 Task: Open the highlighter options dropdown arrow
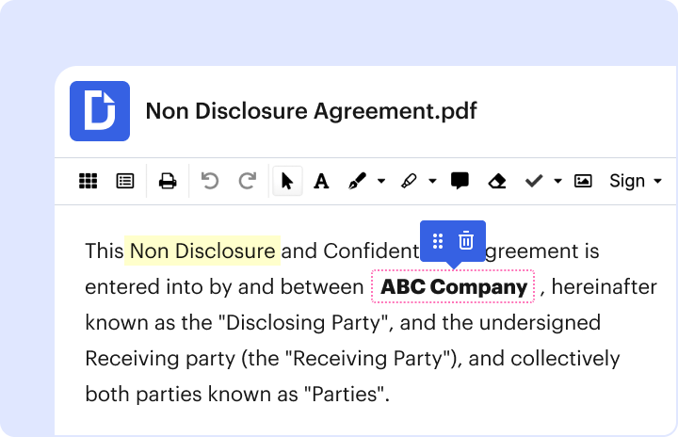tap(432, 181)
